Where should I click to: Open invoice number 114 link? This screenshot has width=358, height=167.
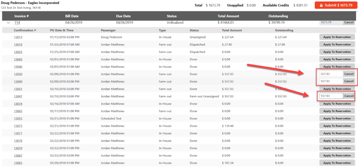coord(17,23)
